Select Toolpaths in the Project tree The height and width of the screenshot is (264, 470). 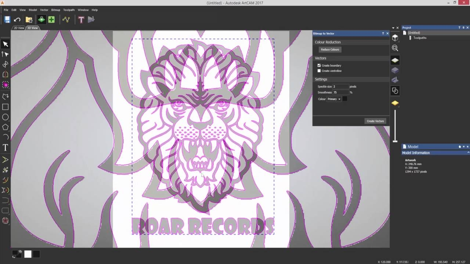(x=420, y=38)
